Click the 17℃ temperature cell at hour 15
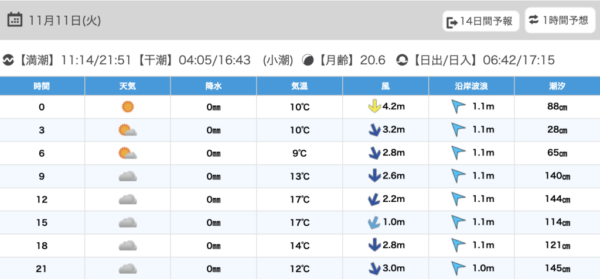Viewport: 600px width, 279px height. (299, 223)
